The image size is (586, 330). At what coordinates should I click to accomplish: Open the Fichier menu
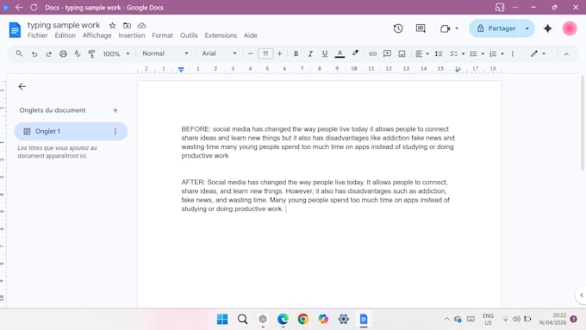[x=37, y=35]
